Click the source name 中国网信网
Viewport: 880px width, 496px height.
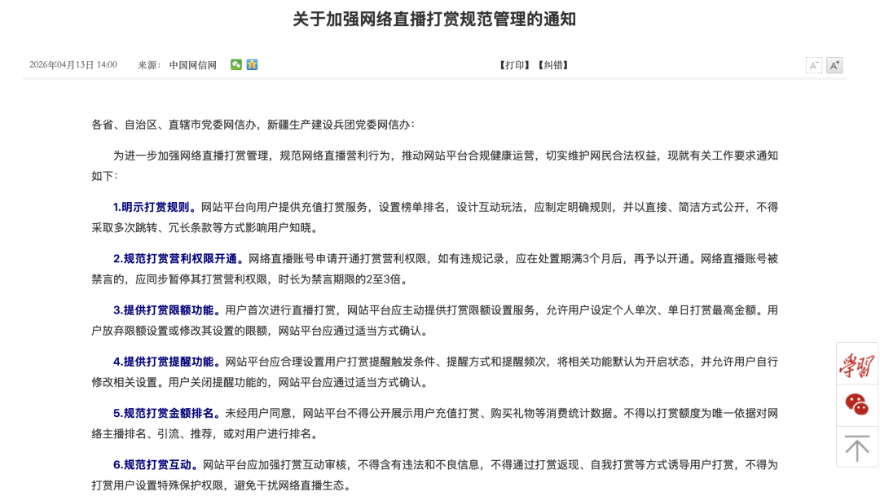coord(193,65)
